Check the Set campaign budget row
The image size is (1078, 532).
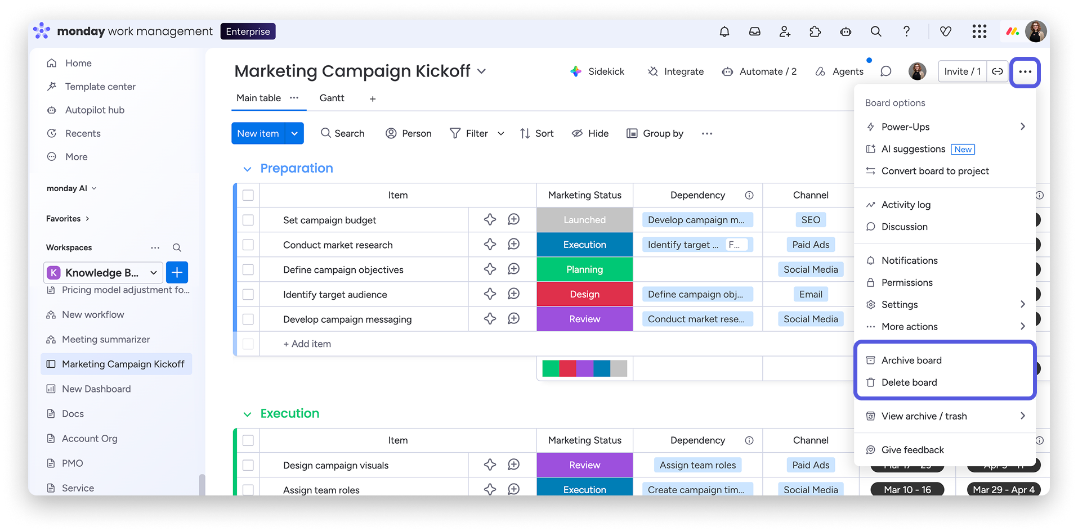point(248,220)
